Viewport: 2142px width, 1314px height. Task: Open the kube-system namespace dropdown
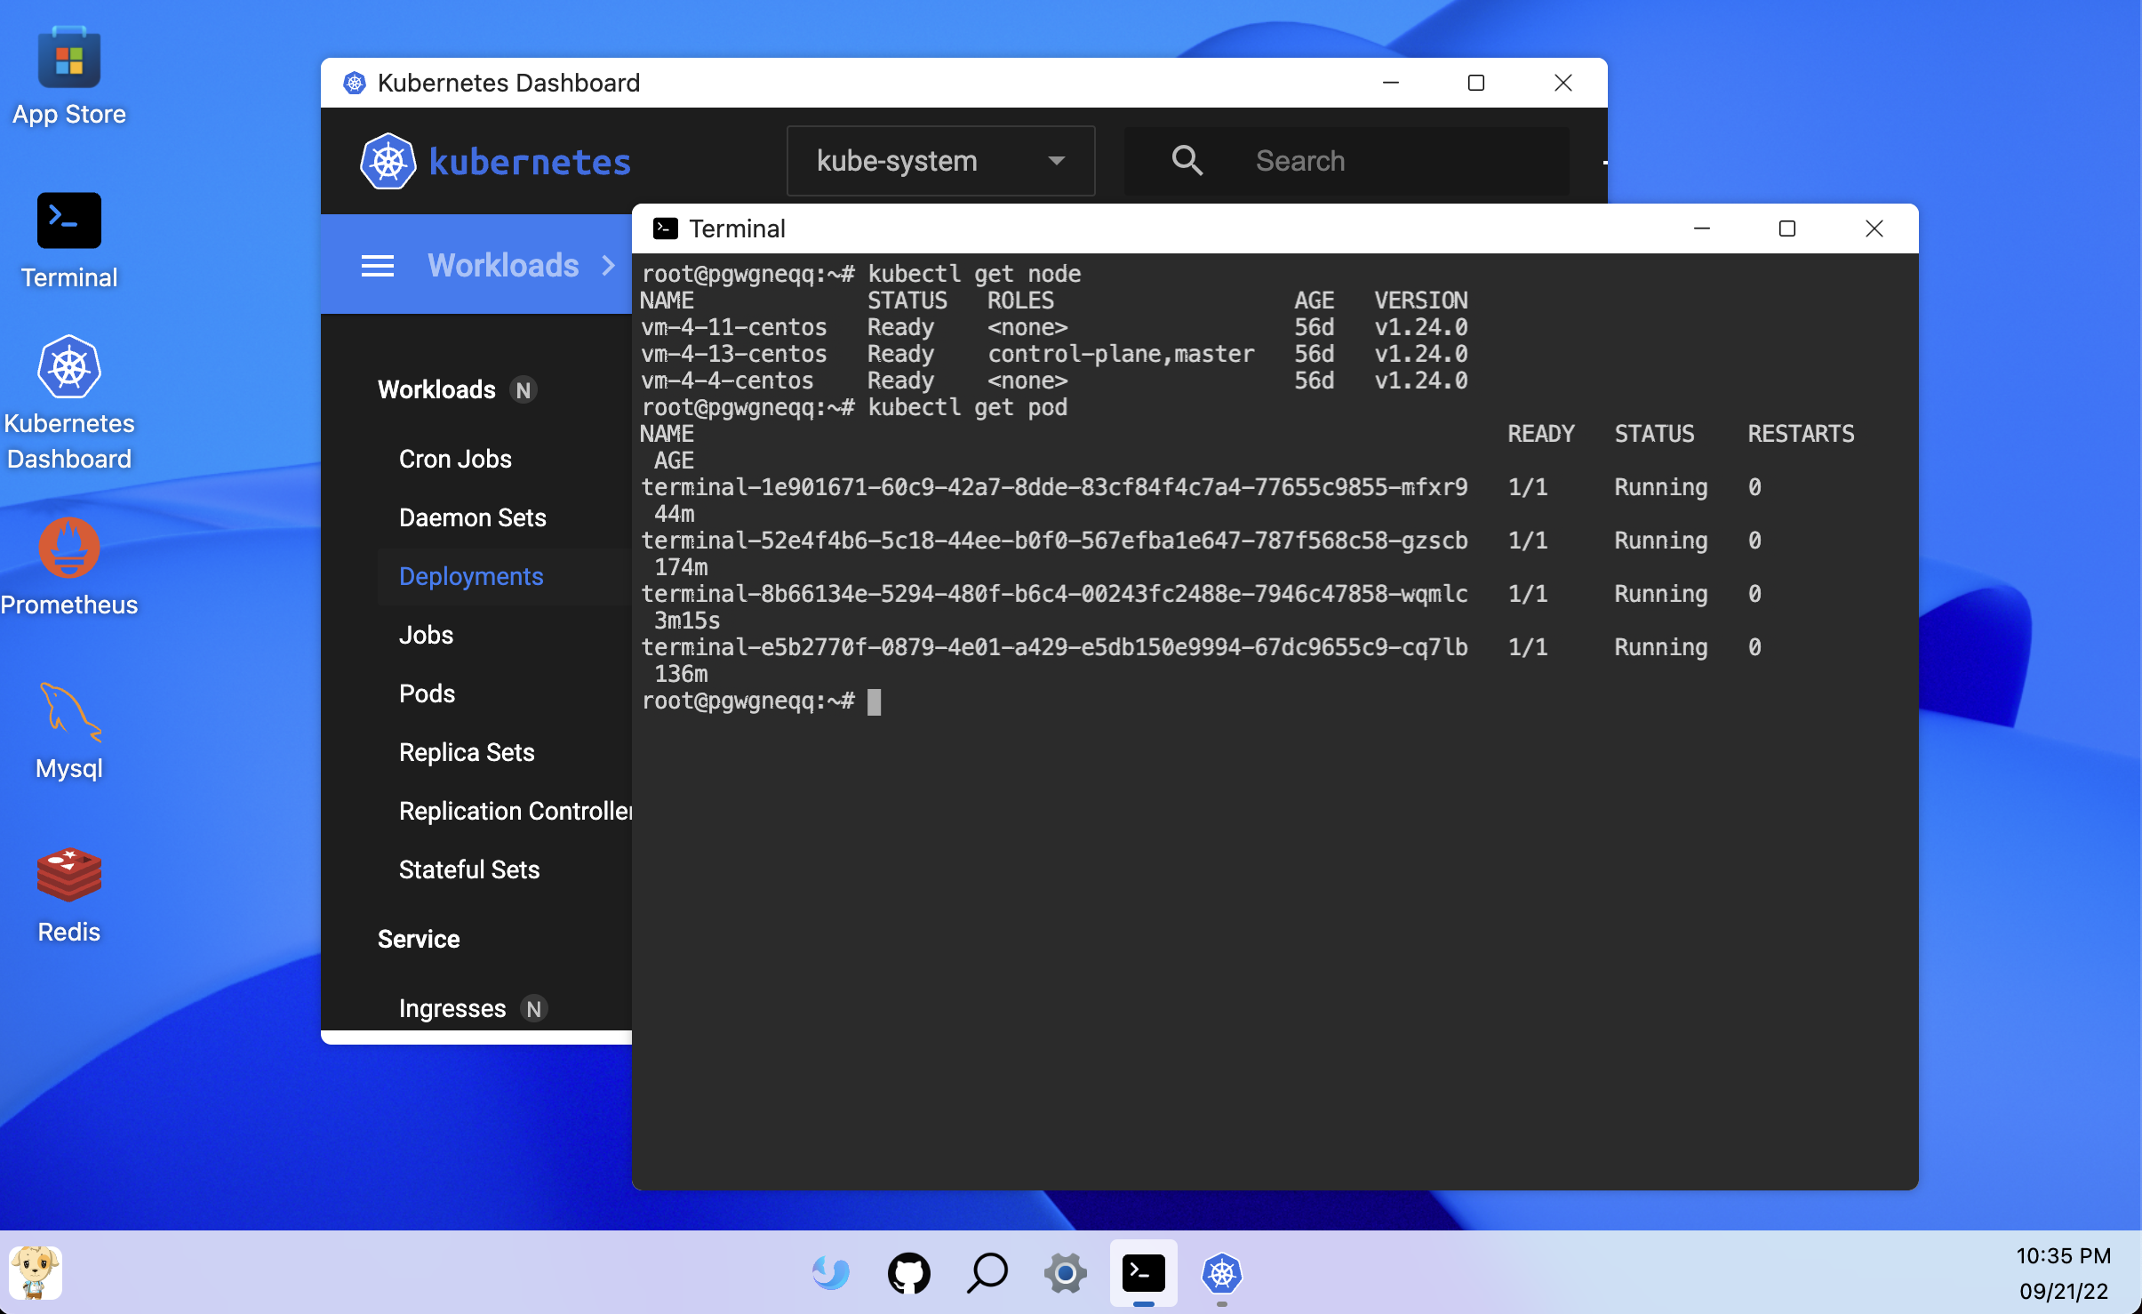tap(940, 161)
